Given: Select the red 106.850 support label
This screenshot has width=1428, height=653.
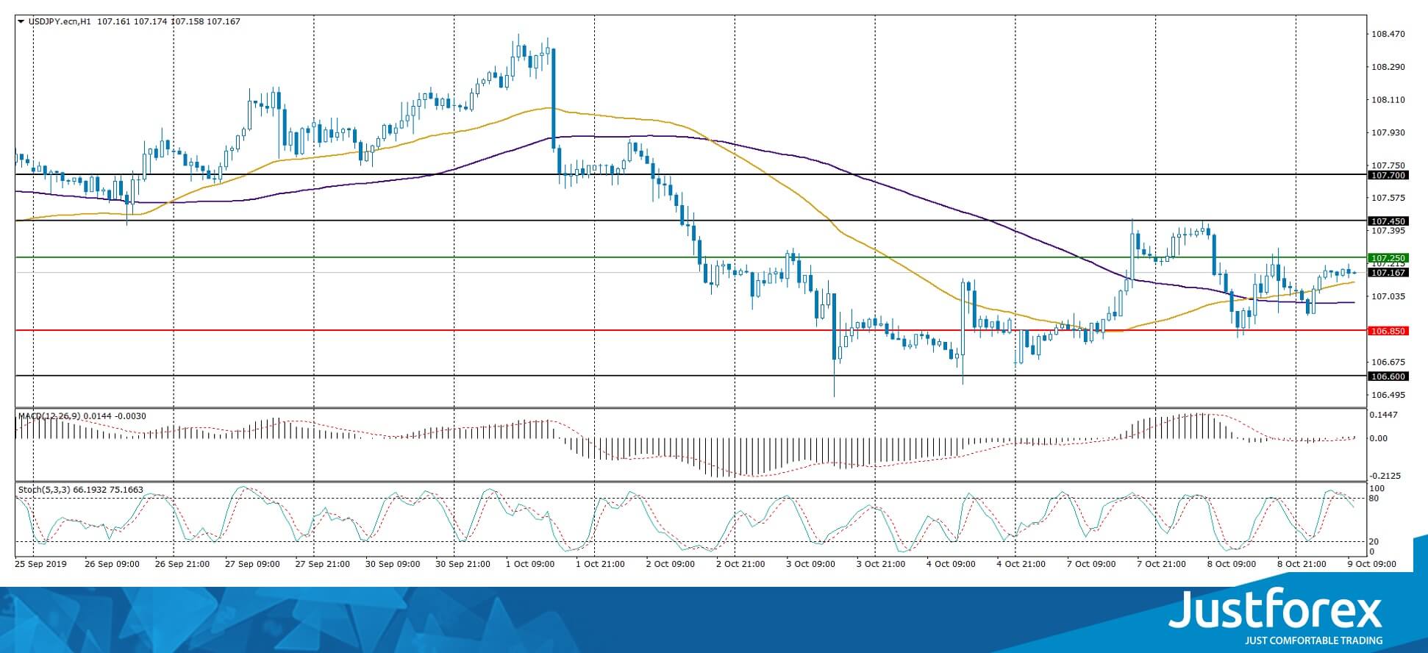Looking at the screenshot, I should tap(1388, 331).
